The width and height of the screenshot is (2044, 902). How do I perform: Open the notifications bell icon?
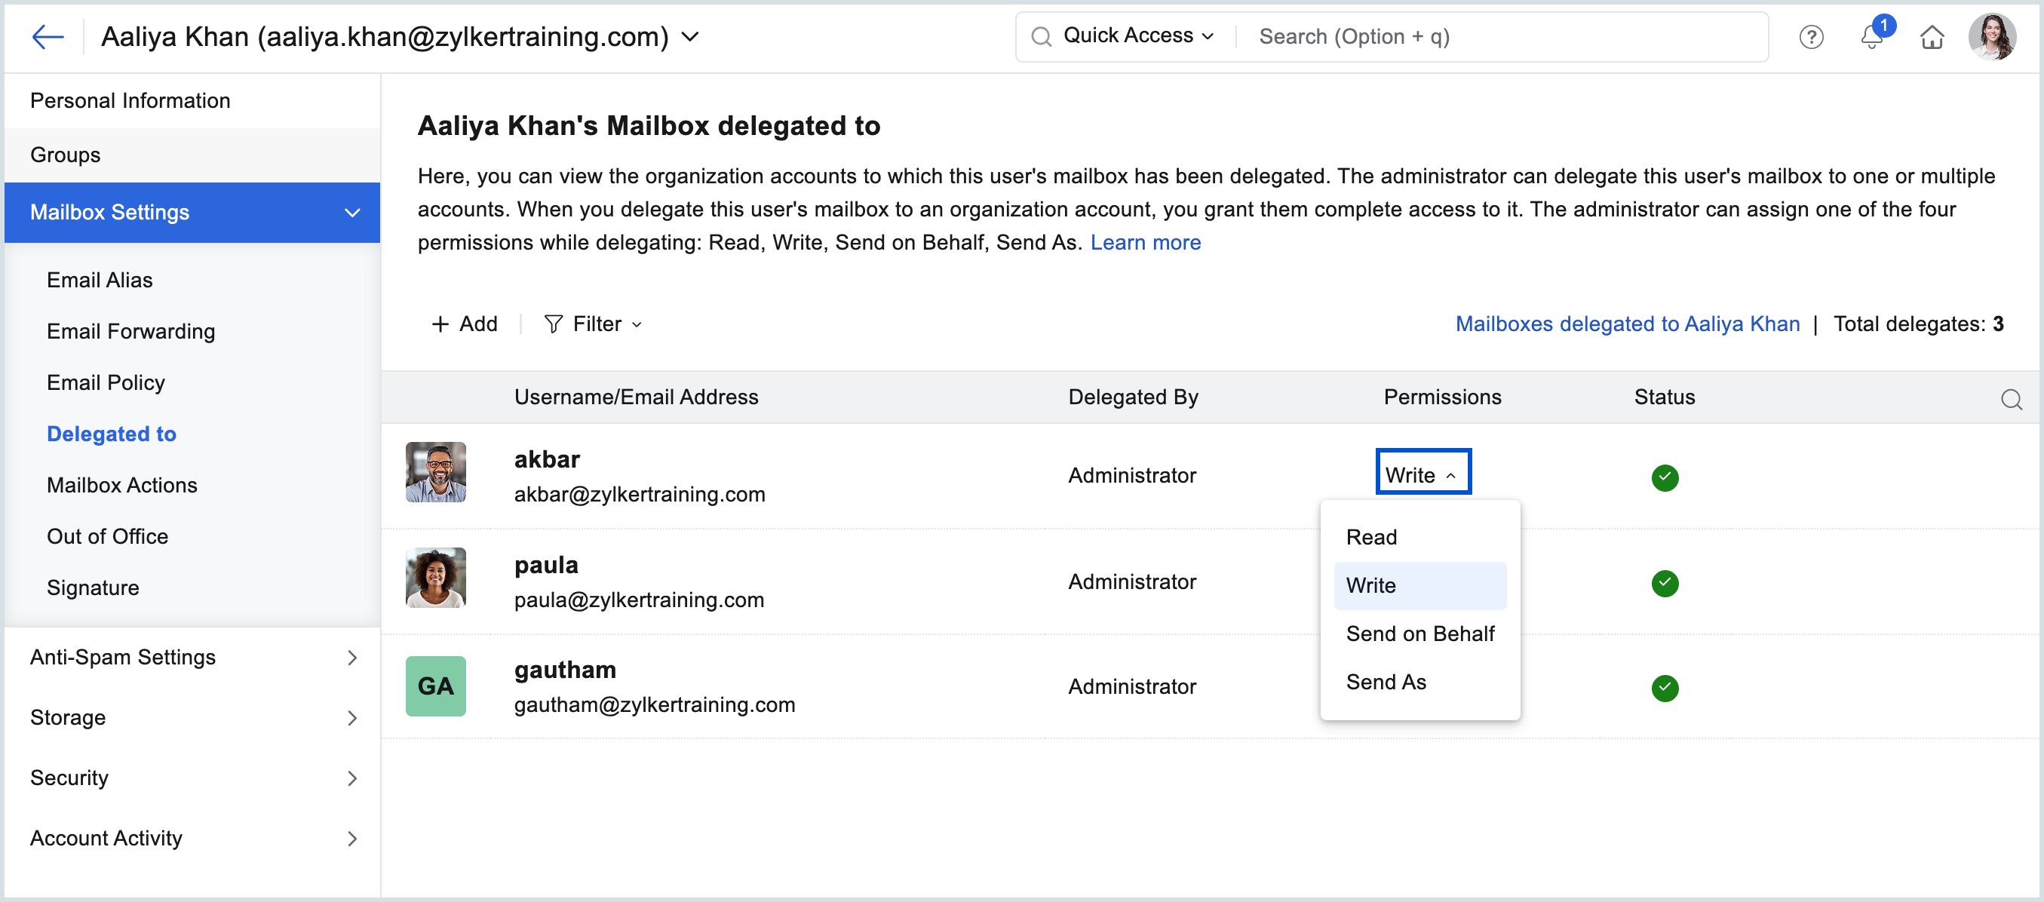pos(1871,37)
